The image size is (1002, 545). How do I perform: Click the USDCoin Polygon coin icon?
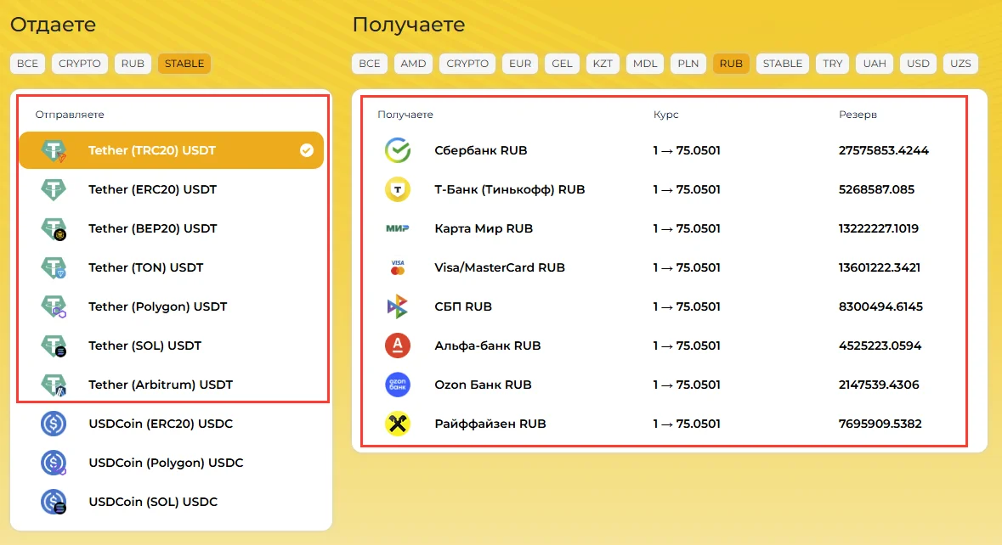point(54,463)
